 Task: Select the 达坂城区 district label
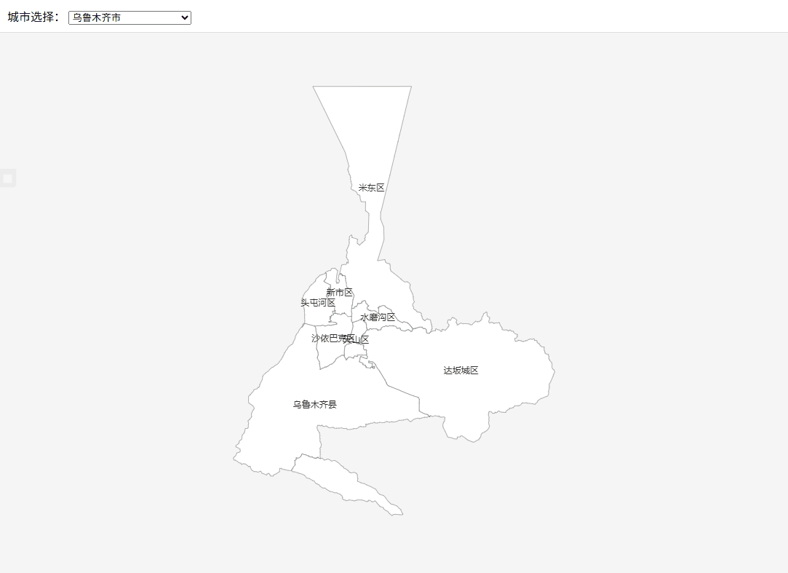pyautogui.click(x=461, y=371)
